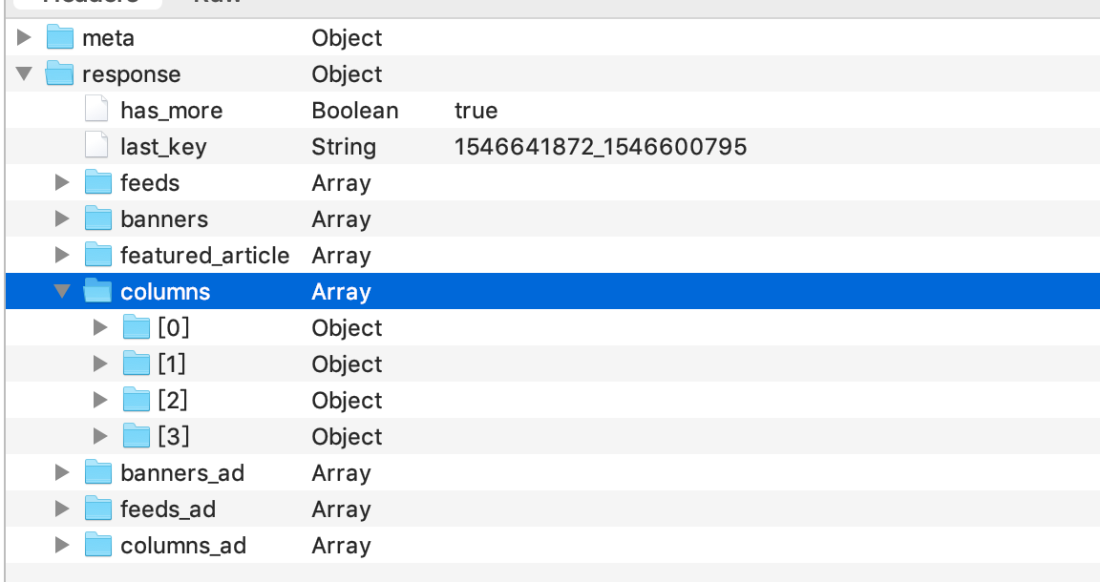This screenshot has height=582, width=1100.
Task: Collapse the response object node
Action: (25, 74)
